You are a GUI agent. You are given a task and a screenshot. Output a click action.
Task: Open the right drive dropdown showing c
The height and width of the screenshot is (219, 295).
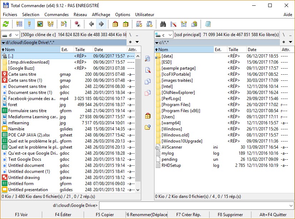164,35
